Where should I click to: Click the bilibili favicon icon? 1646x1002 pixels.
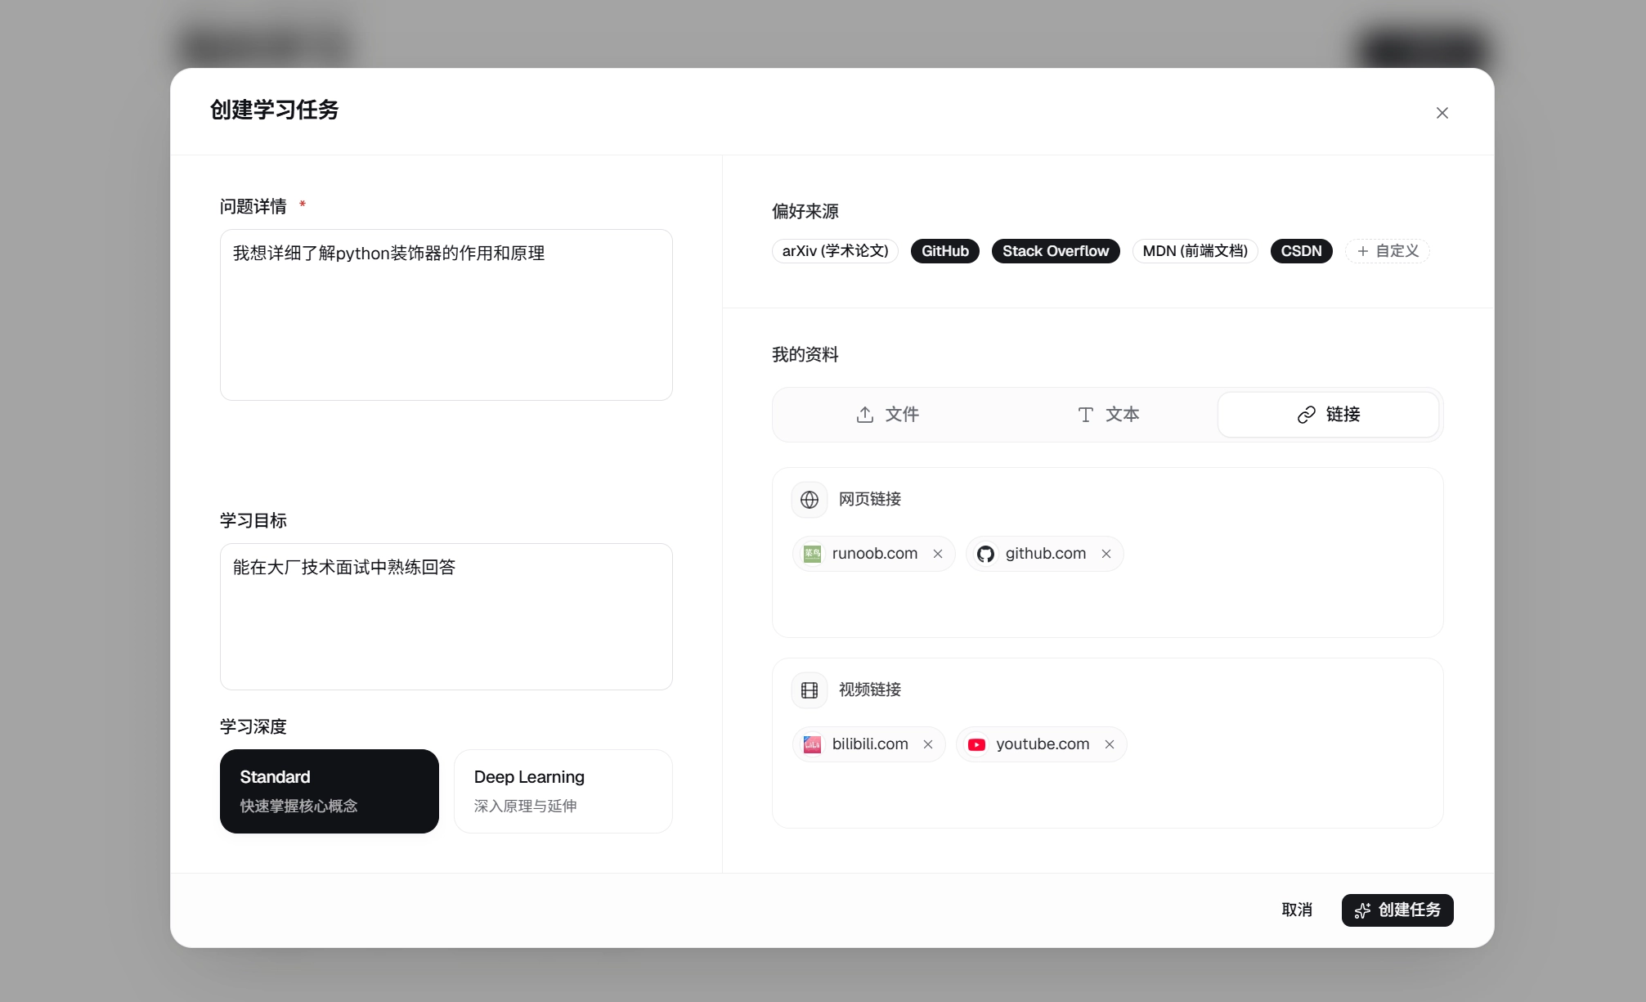point(812,744)
